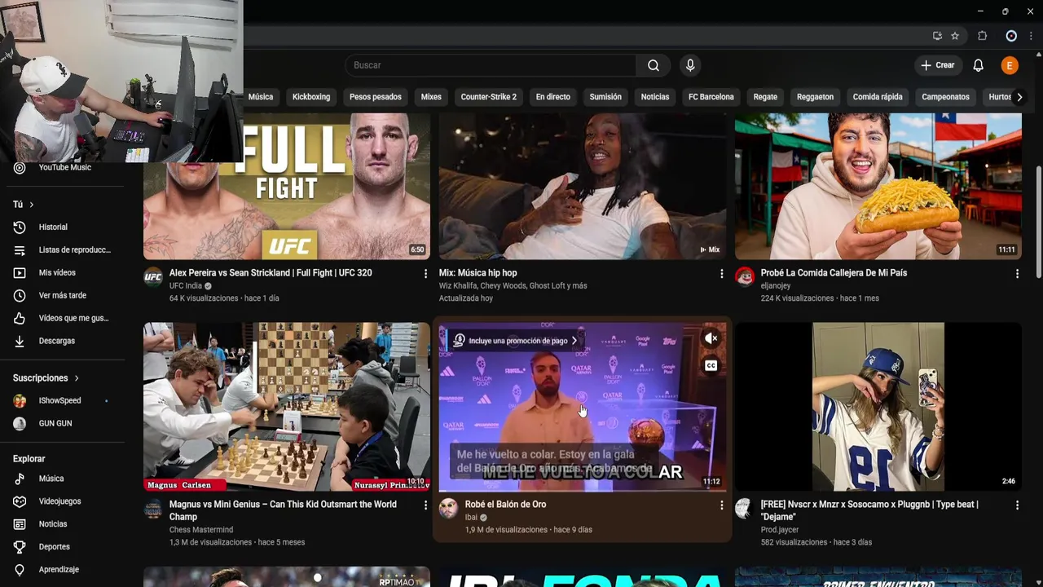Image resolution: width=1043 pixels, height=587 pixels.
Task: Open Ibai channel avatar
Action: pos(448,510)
